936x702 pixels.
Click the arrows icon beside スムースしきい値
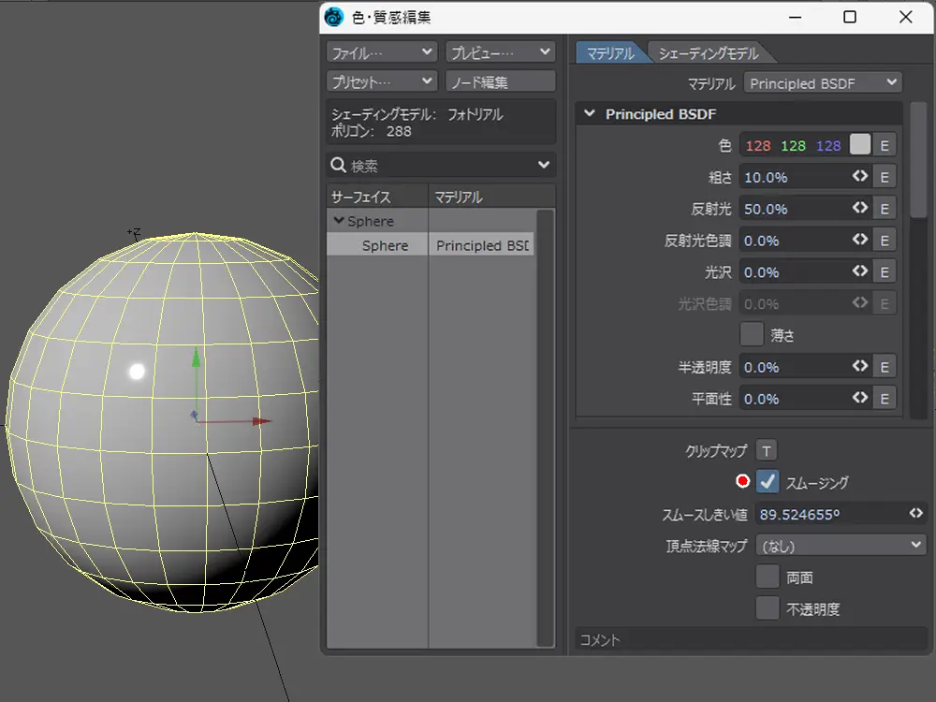point(916,513)
